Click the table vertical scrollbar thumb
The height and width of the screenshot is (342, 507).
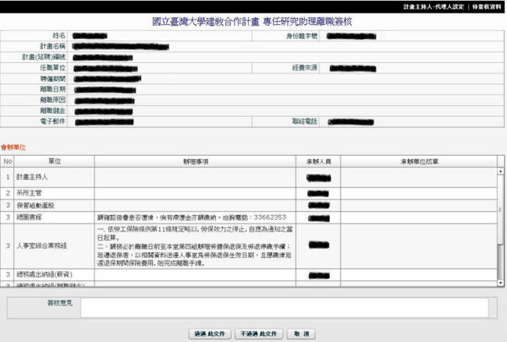pyautogui.click(x=501, y=210)
